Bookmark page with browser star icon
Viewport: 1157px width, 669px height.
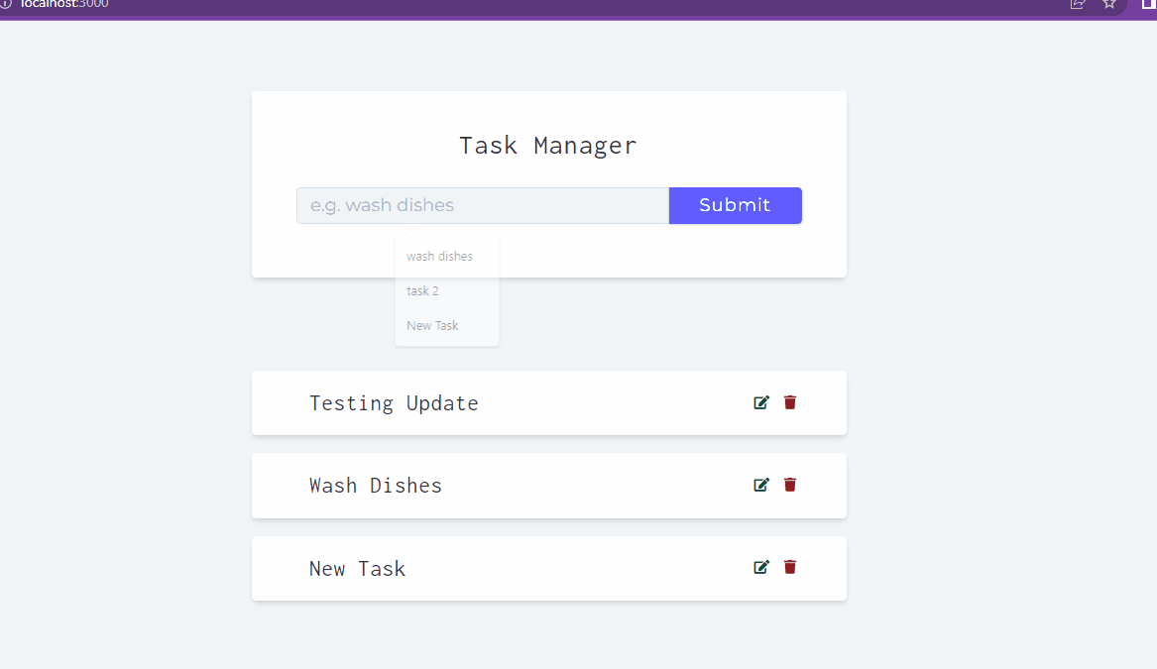[1109, 4]
